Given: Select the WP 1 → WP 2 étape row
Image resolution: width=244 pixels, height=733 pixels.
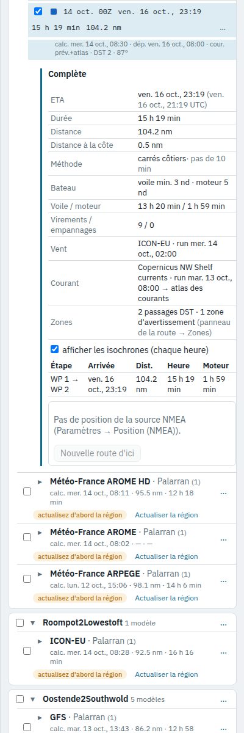Looking at the screenshot, I should click(141, 384).
